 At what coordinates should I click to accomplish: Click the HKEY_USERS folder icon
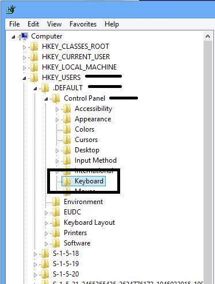pos(34,78)
